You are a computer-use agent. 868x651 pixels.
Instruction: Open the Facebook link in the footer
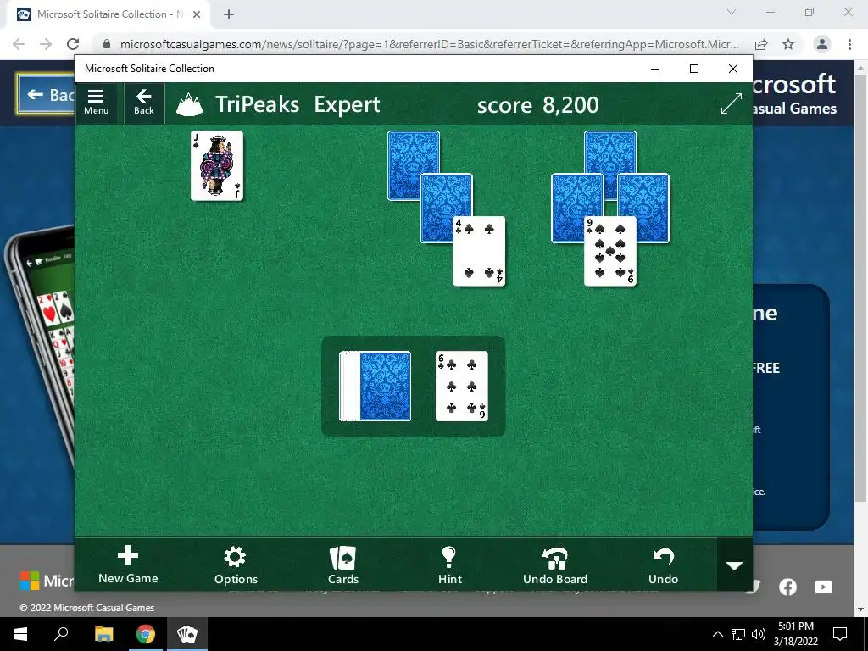(787, 587)
